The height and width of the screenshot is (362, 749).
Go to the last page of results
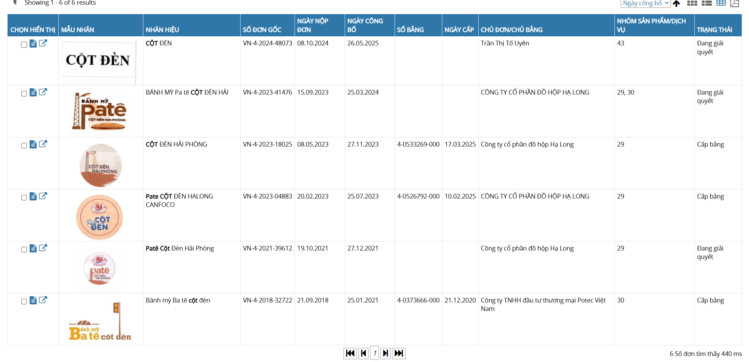click(399, 354)
